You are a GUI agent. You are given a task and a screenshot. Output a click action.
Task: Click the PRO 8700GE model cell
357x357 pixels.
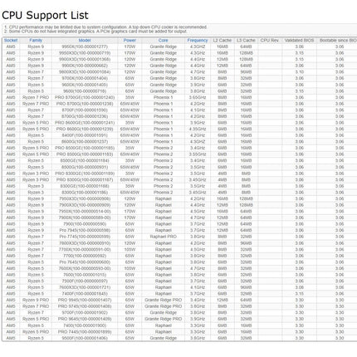pyautogui.click(x=85, y=97)
